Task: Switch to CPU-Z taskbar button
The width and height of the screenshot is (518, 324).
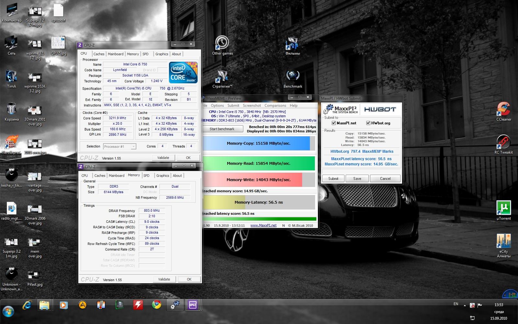Action: coord(193,305)
